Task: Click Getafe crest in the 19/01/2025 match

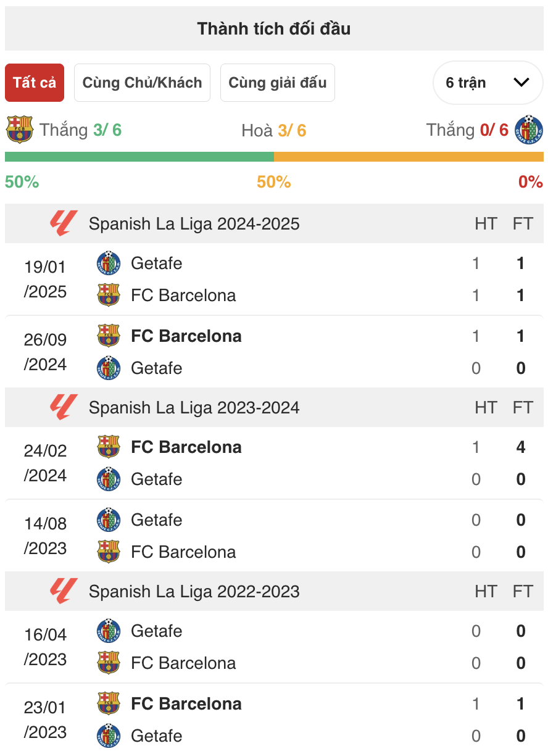Action: [109, 263]
